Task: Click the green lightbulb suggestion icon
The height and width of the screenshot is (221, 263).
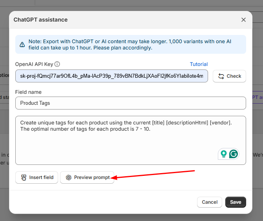Action: click(224, 154)
